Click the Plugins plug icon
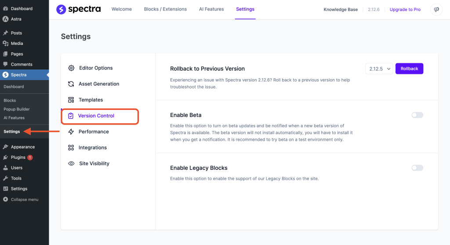 click(5, 157)
